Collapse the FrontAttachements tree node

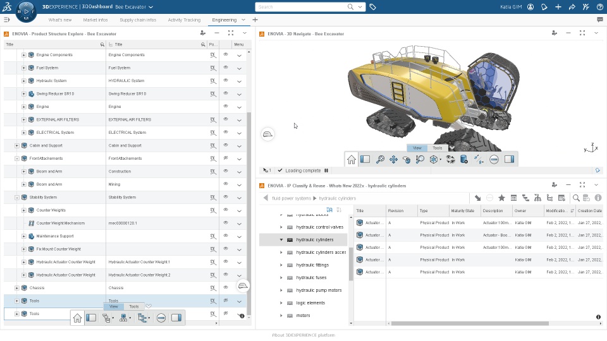tap(16, 159)
